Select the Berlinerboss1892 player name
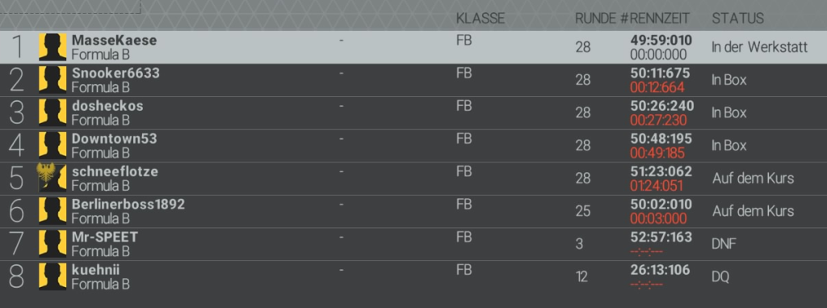Screen dimensions: 827x308 click(128, 204)
